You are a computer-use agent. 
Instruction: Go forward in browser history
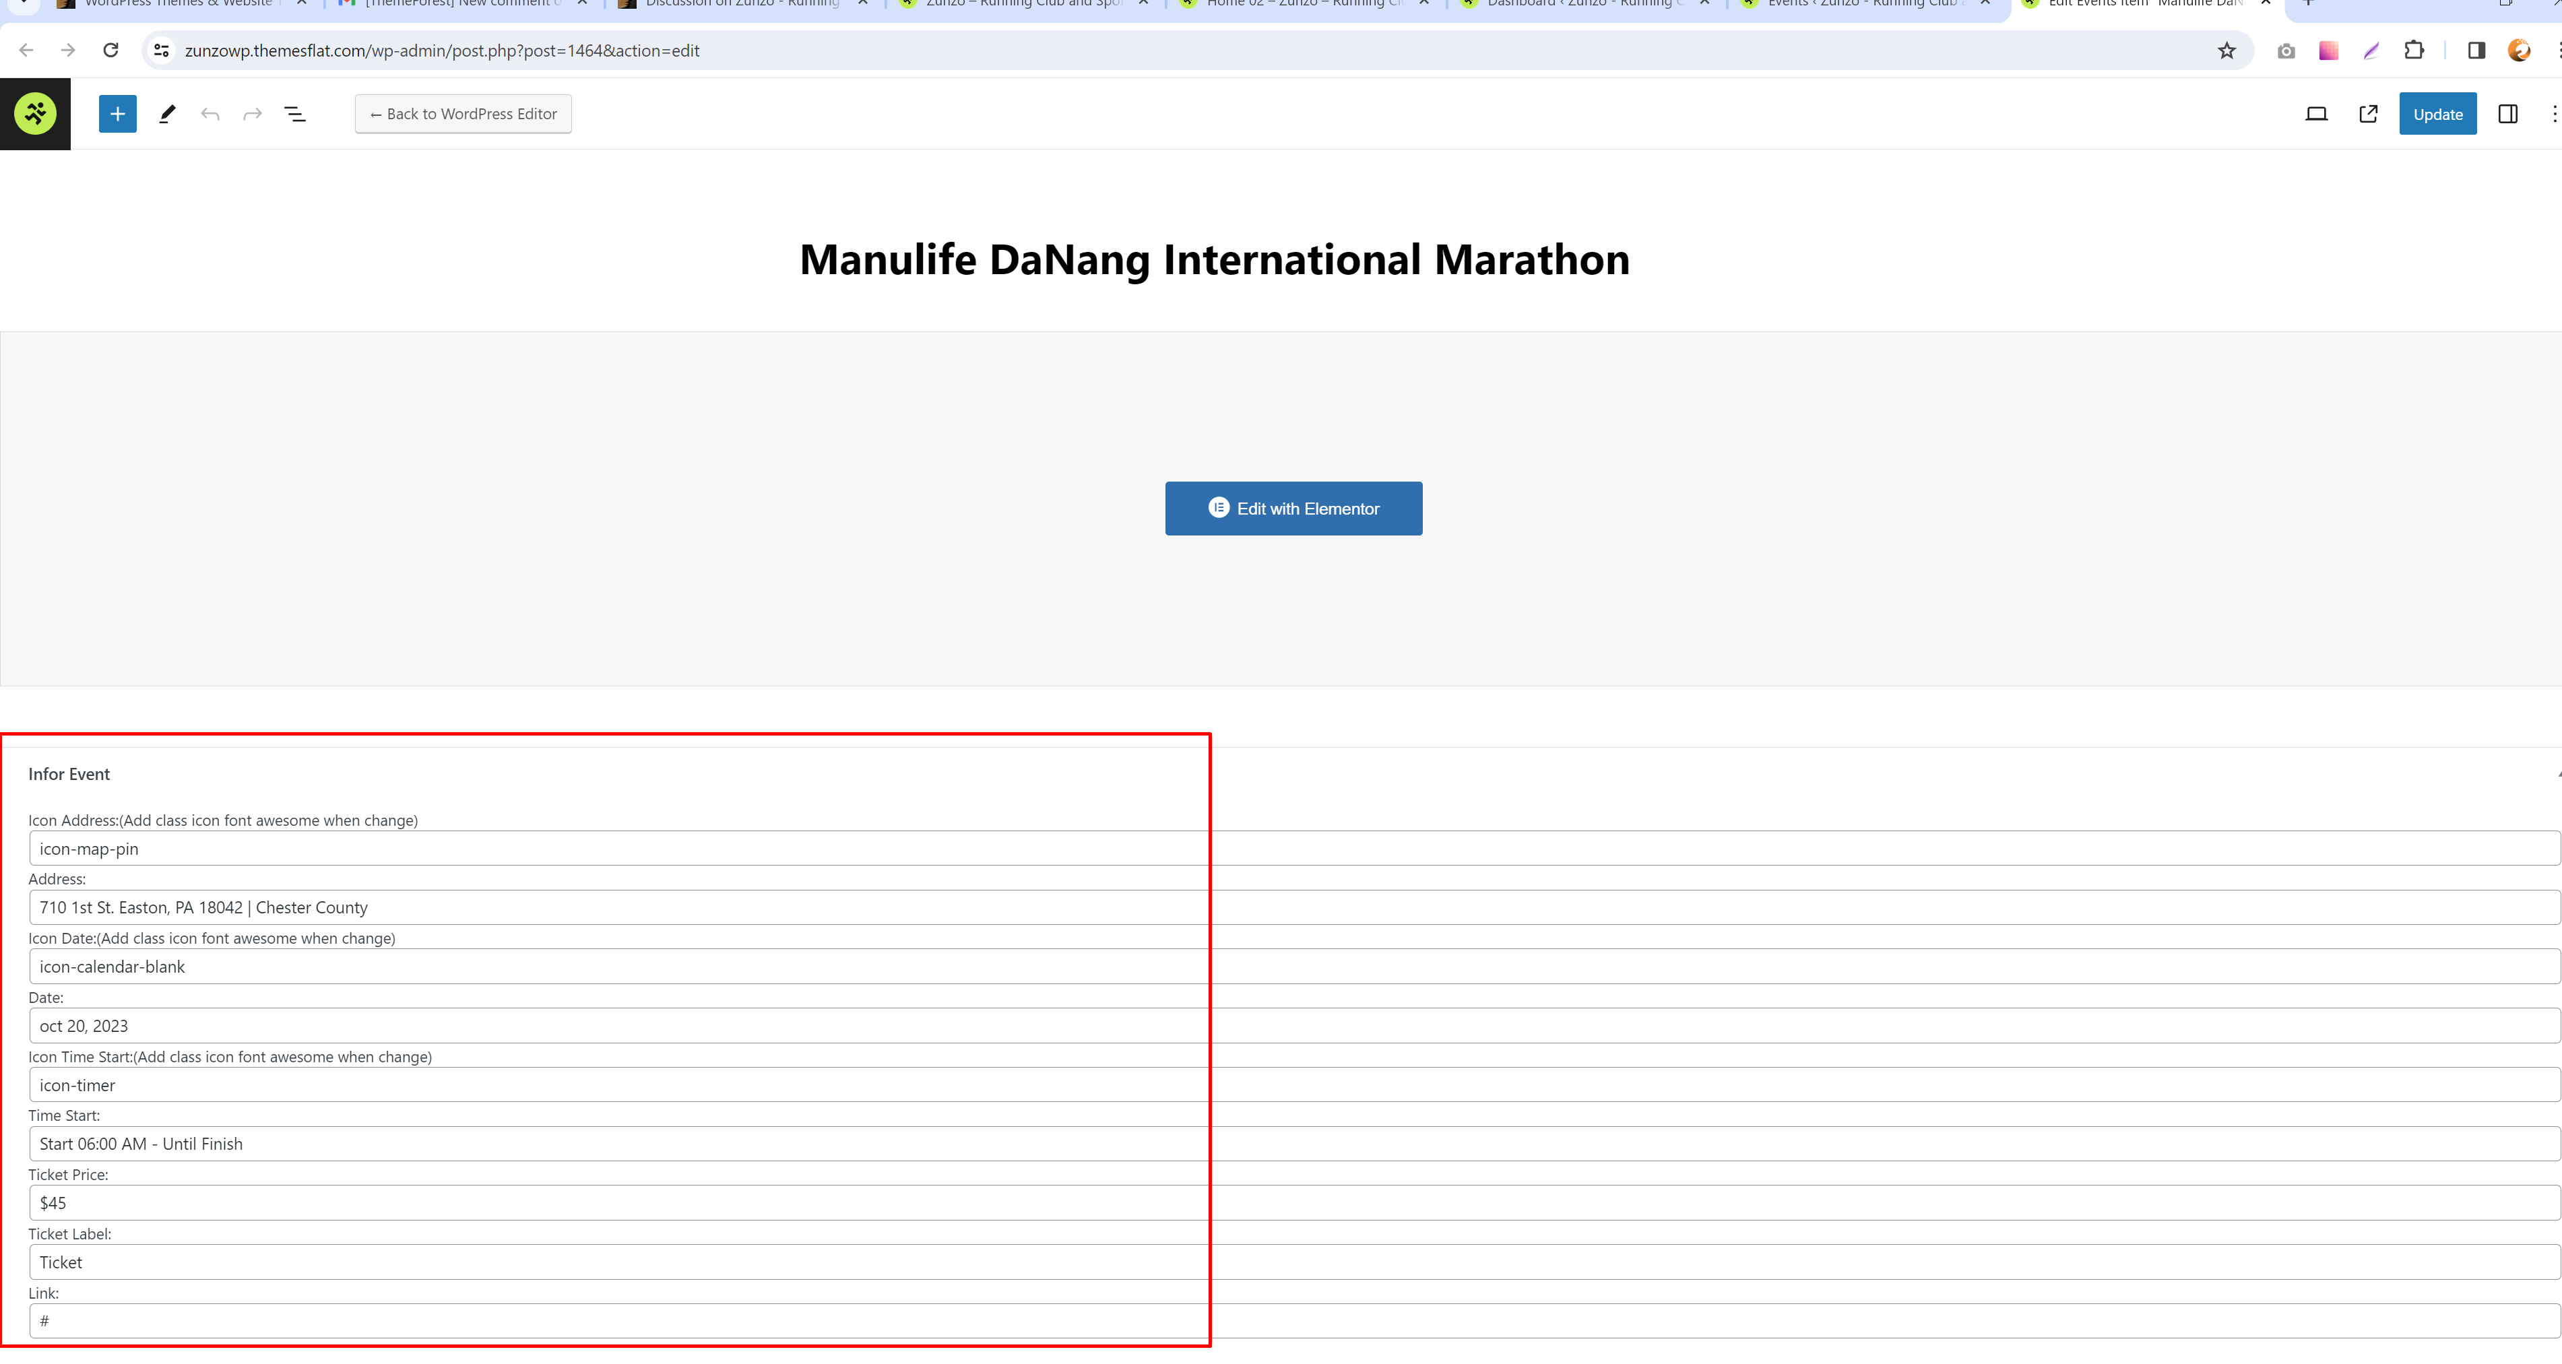pyautogui.click(x=67, y=51)
